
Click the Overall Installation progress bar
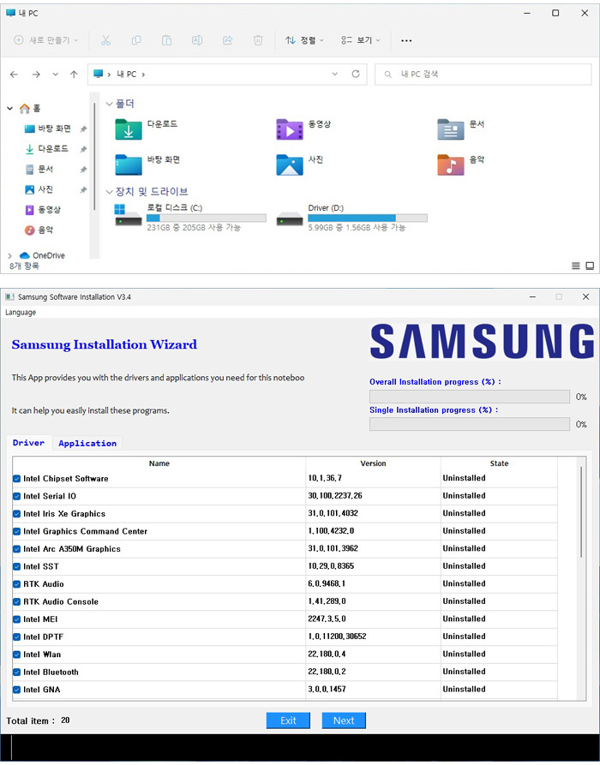pyautogui.click(x=470, y=397)
